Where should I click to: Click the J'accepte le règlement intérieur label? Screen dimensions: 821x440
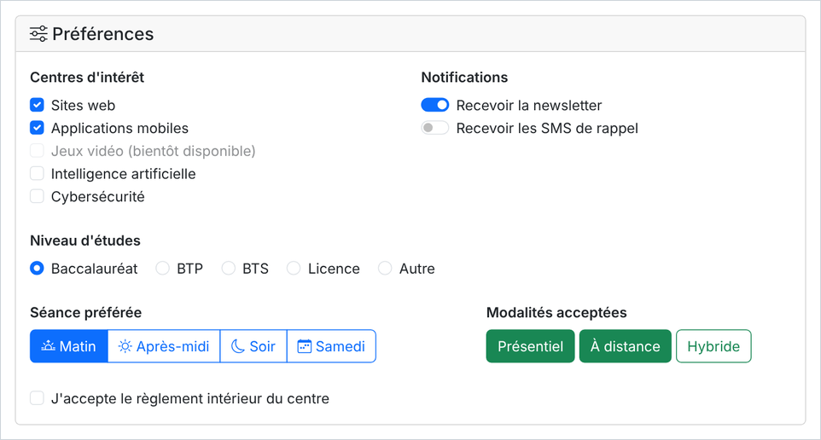(x=190, y=399)
